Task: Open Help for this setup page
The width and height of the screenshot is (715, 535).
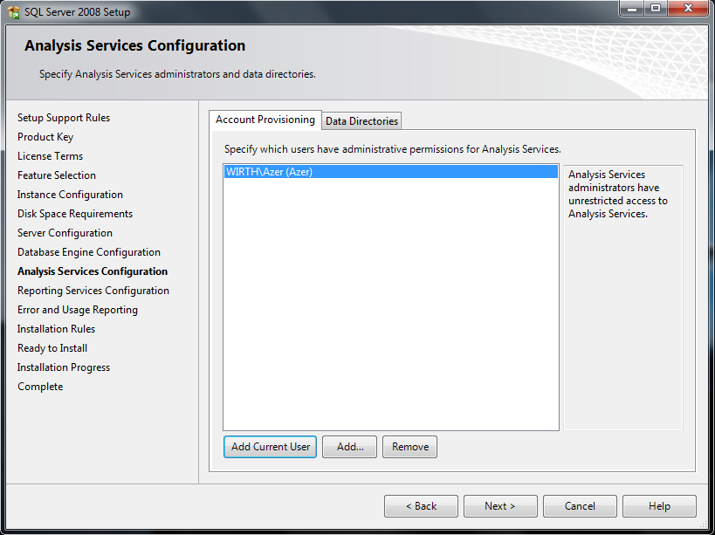Action: click(x=659, y=506)
